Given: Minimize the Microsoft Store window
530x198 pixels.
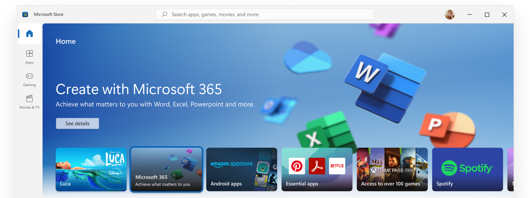Looking at the screenshot, I should coord(469,15).
